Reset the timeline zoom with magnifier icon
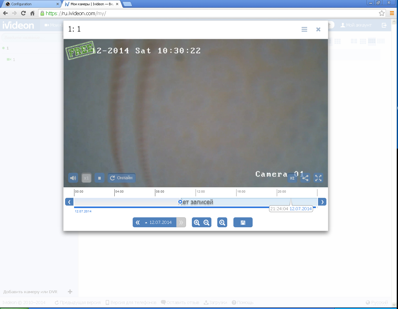This screenshot has height=309, width=398. click(222, 222)
